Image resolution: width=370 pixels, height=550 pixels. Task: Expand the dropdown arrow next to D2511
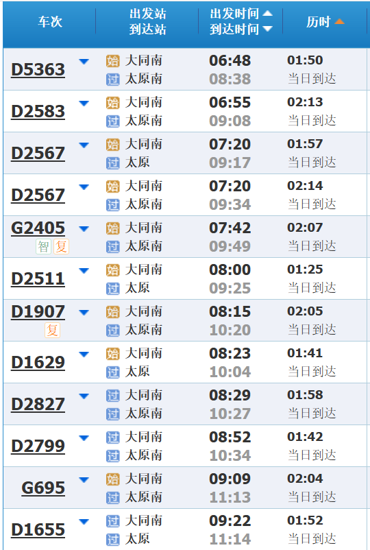(x=84, y=271)
